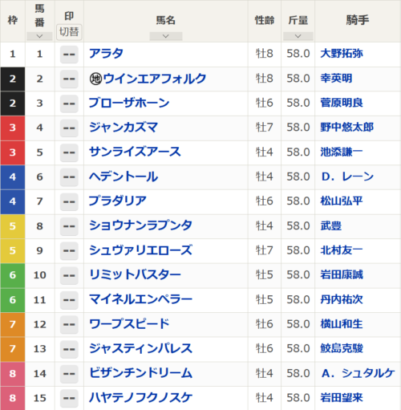The width and height of the screenshot is (401, 410).
Task: Set the mark for ハヤテノフクノスケ's row
Action: point(69,398)
